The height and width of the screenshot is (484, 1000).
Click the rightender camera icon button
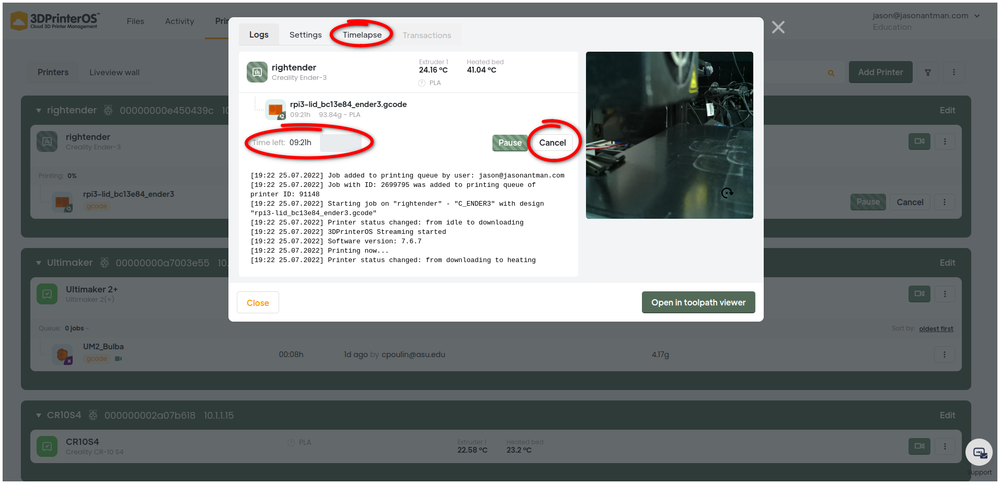click(919, 141)
